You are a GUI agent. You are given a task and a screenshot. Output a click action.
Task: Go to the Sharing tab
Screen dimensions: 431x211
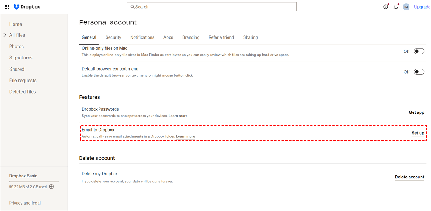click(x=250, y=37)
